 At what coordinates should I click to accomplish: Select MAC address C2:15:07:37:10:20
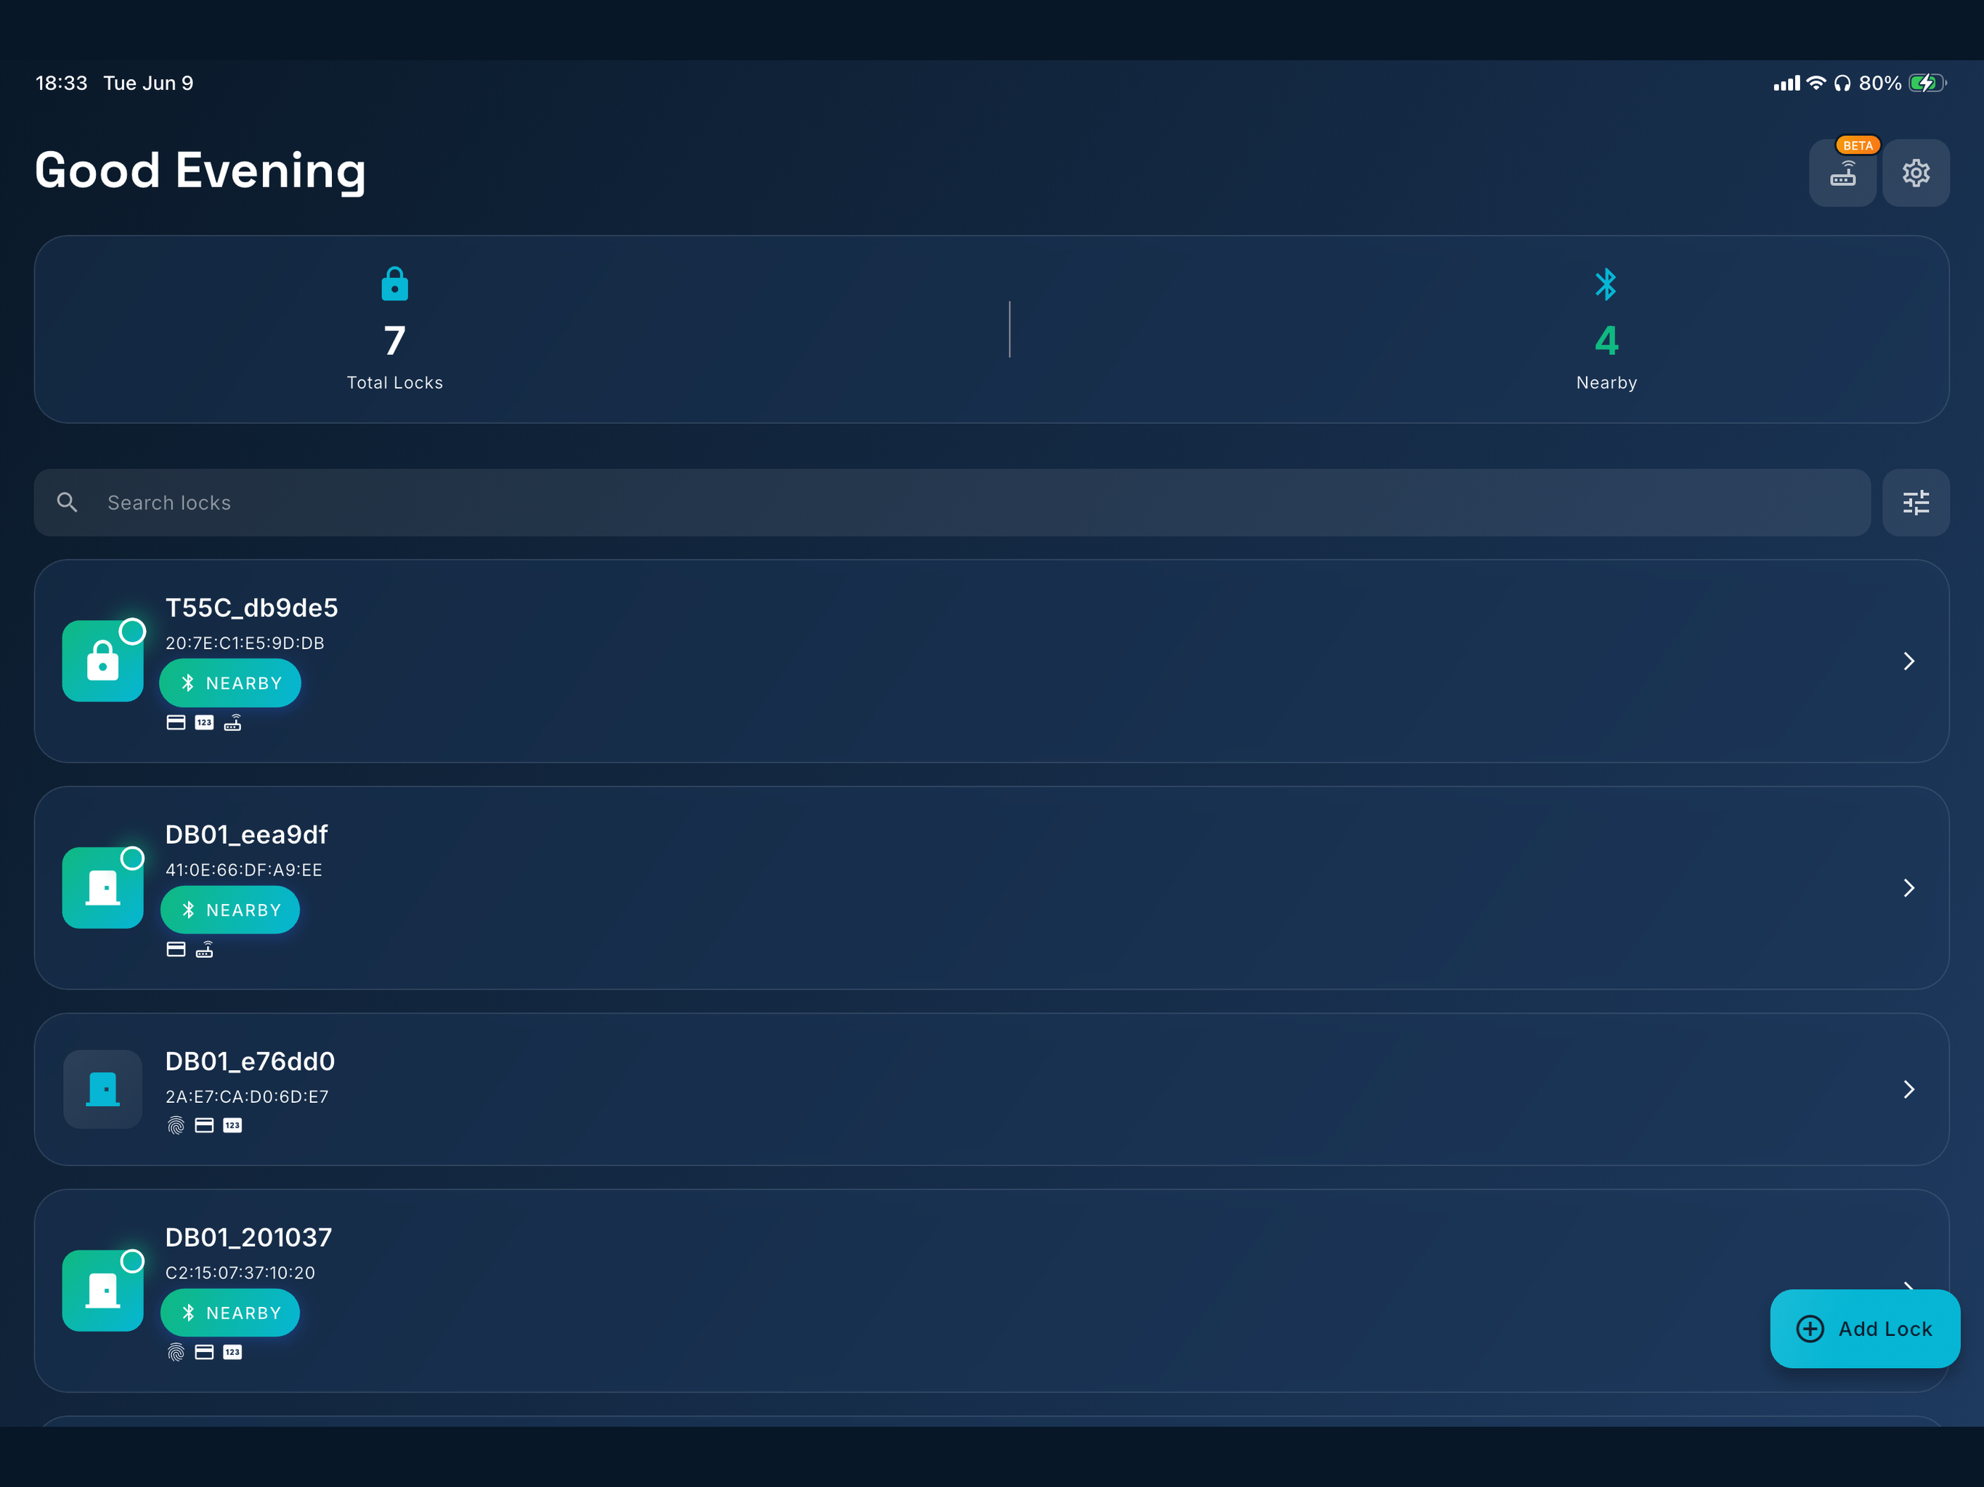[240, 1273]
